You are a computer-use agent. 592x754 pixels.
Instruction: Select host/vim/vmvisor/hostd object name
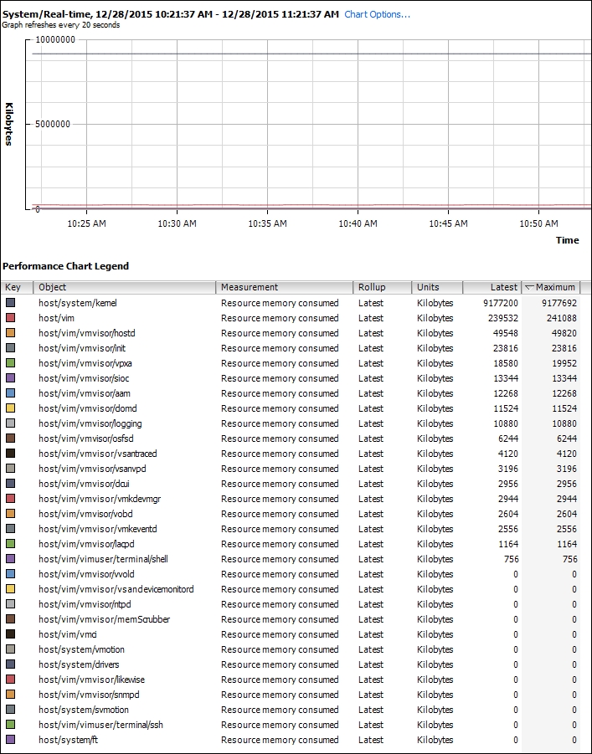pos(86,333)
